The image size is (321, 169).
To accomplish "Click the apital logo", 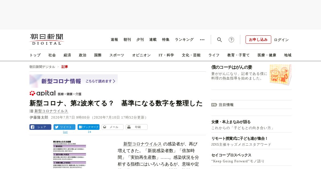I will point(43,93).
